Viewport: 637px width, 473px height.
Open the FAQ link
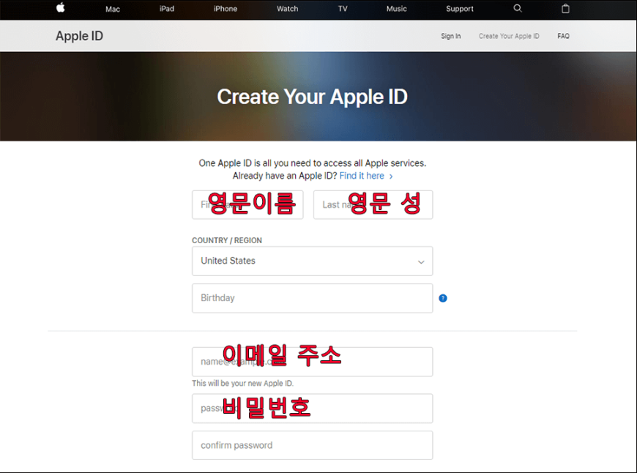click(564, 36)
